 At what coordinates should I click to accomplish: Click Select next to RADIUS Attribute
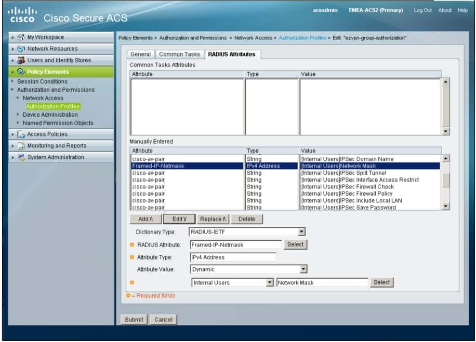point(295,244)
